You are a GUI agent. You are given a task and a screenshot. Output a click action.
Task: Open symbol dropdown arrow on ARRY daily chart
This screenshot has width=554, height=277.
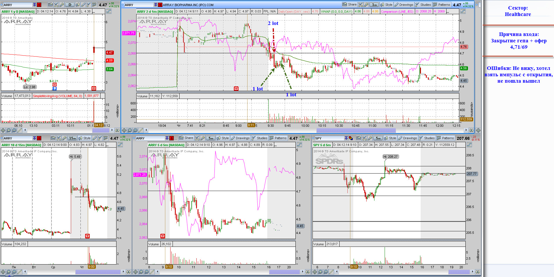point(35,5)
